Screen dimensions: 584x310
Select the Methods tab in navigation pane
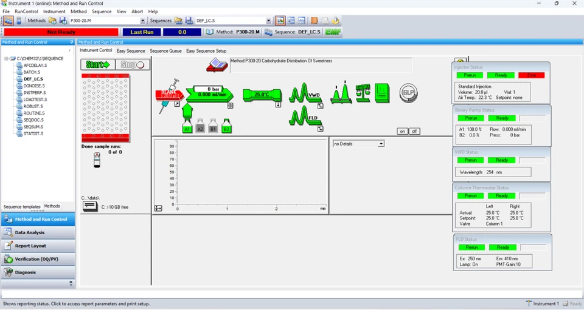pyautogui.click(x=52, y=206)
